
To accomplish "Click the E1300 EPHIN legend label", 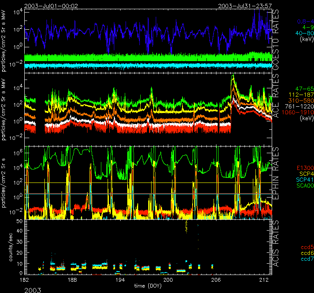I will (x=304, y=168).
